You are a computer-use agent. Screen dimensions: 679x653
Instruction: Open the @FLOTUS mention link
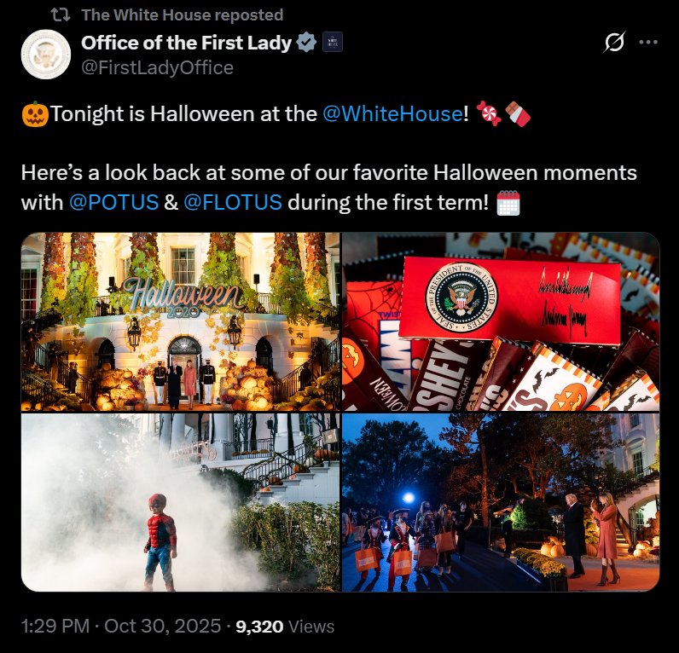(233, 203)
